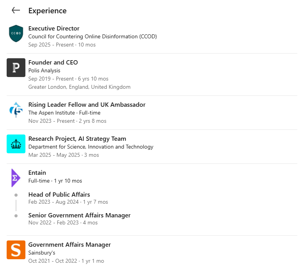This screenshot has width=304, height=269.
Task: Open The Aspen Institute company link
Action: pos(52,113)
